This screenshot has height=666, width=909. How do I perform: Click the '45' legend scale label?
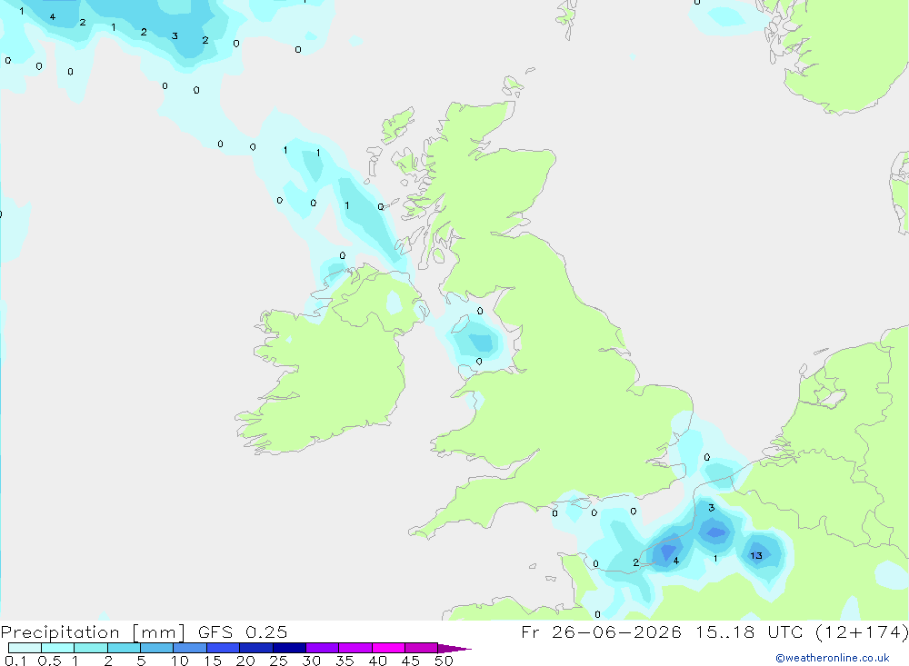(411, 661)
